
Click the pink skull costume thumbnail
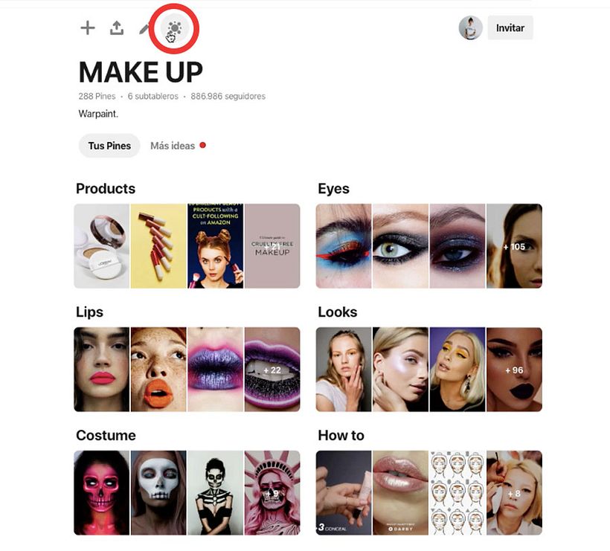pos(101,493)
